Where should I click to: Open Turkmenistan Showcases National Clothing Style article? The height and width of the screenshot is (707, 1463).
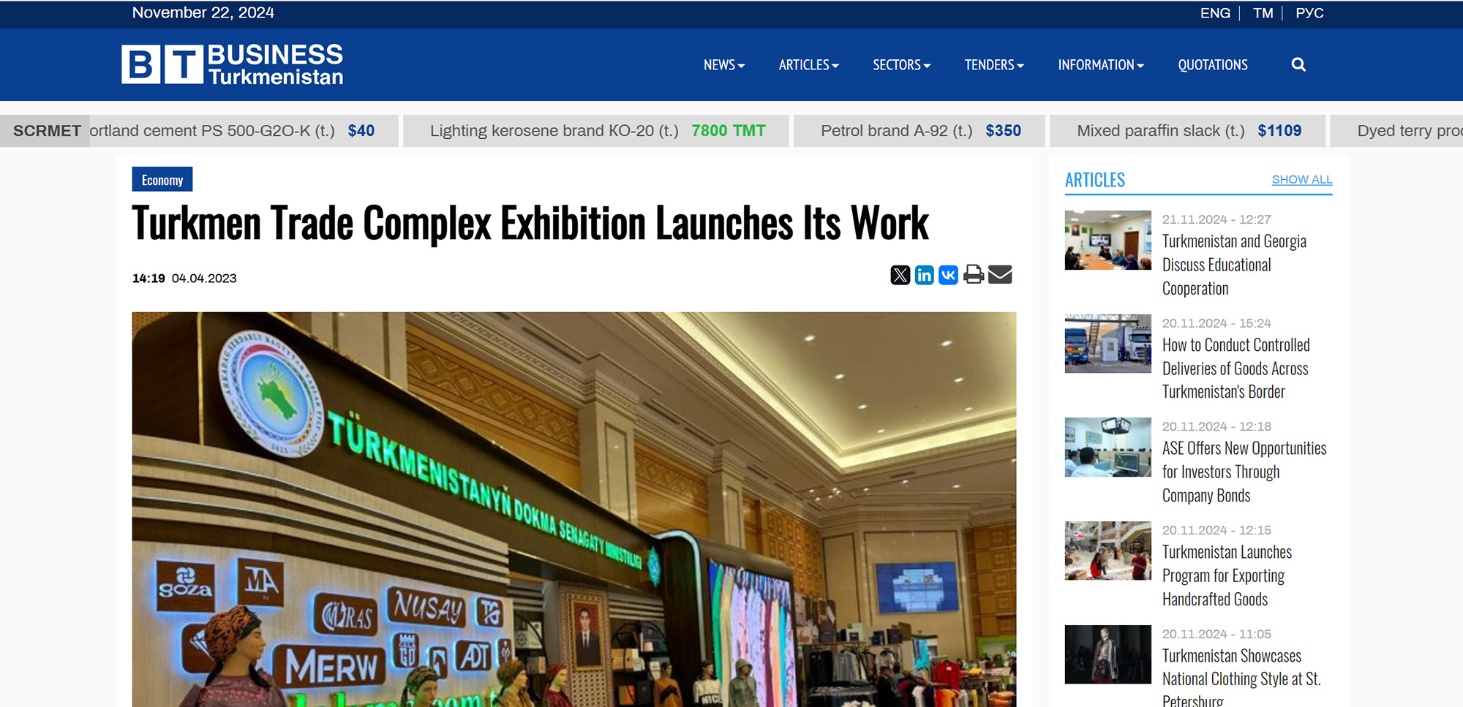pos(1241,678)
